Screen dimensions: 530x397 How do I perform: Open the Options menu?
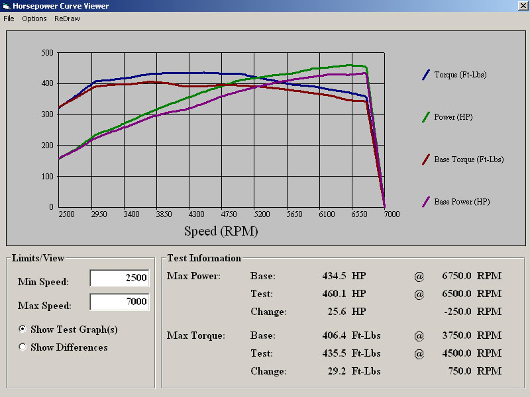coord(34,19)
